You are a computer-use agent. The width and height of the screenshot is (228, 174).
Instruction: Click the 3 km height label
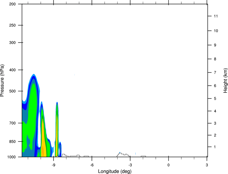click(215, 123)
